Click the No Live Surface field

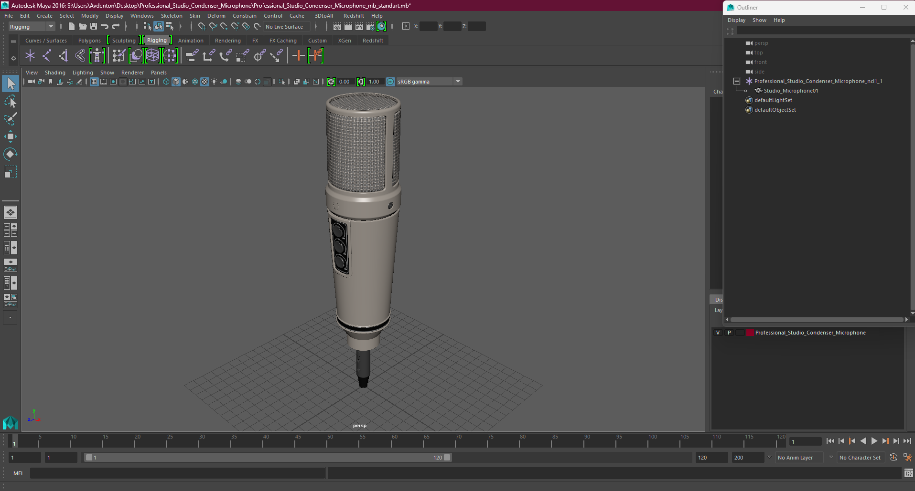pyautogui.click(x=287, y=27)
